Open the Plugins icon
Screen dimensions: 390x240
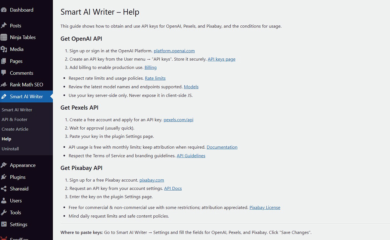[4, 177]
